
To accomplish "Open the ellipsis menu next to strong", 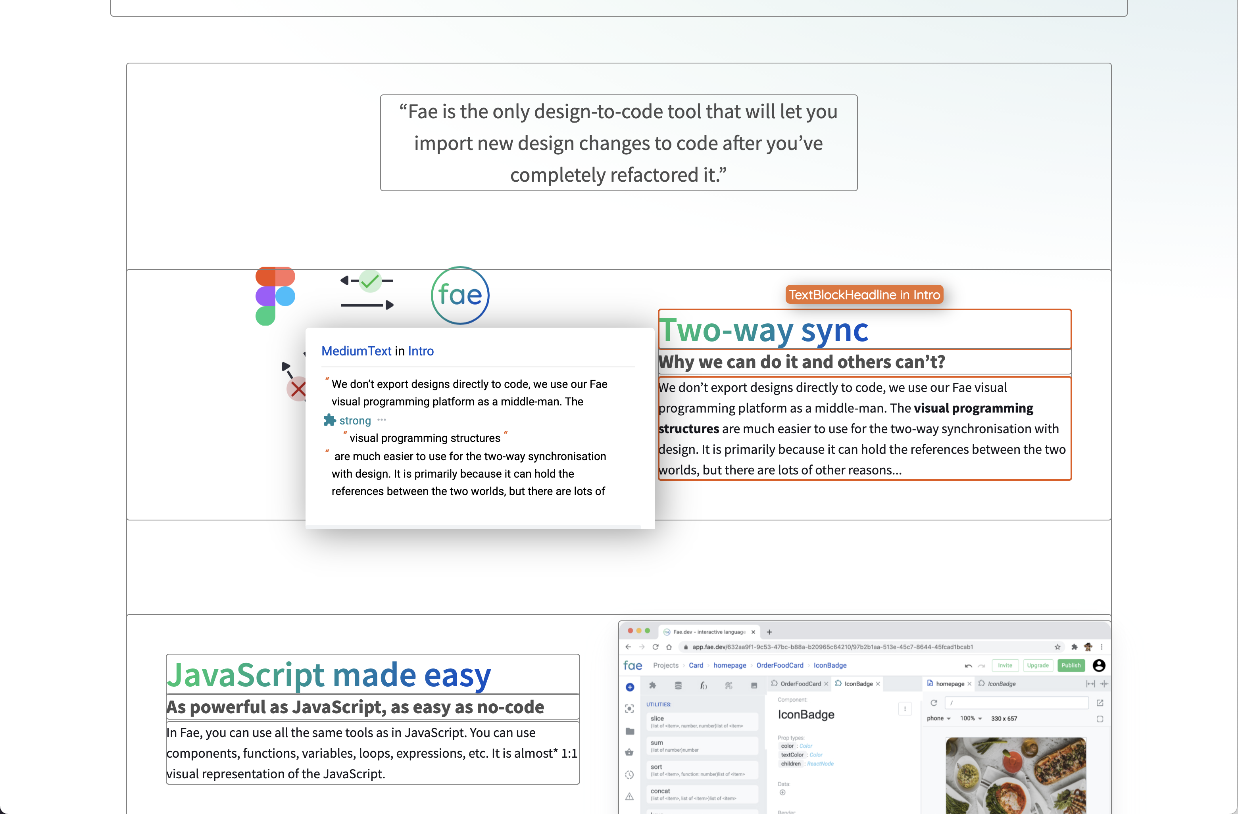I will [382, 420].
